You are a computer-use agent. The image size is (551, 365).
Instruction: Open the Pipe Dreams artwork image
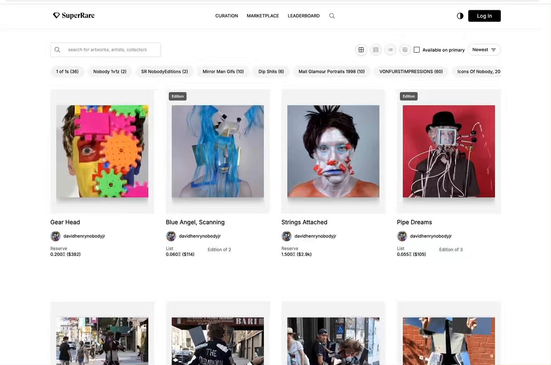pyautogui.click(x=449, y=152)
